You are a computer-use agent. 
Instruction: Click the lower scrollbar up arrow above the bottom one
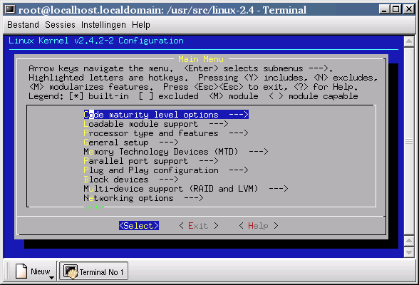click(409, 241)
